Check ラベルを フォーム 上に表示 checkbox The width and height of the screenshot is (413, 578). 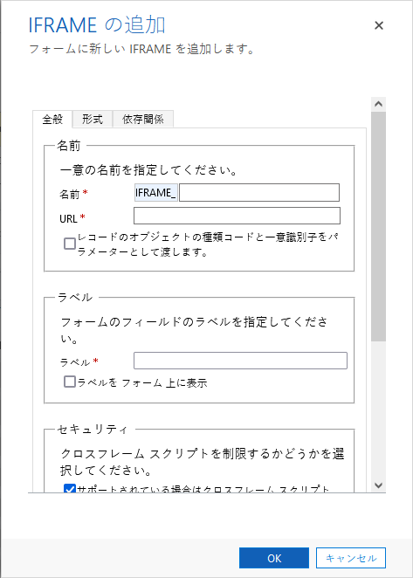click(x=70, y=382)
